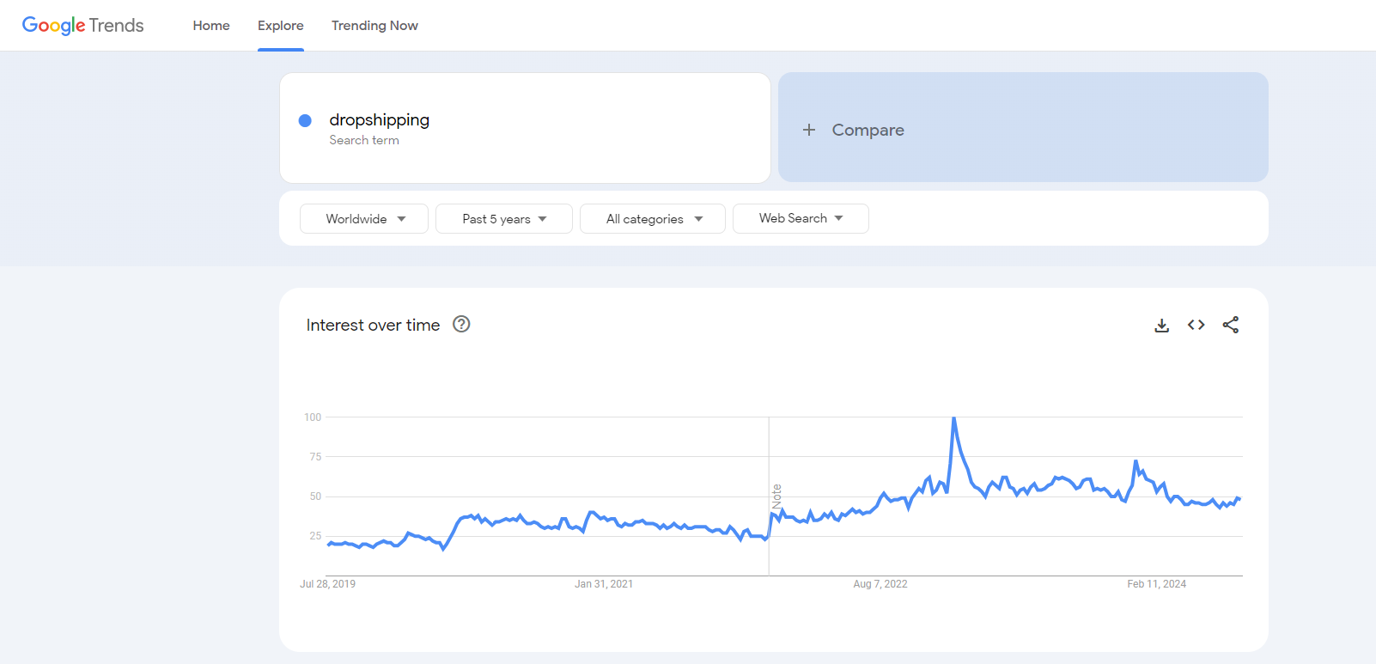Click the embed code icon

(x=1196, y=325)
